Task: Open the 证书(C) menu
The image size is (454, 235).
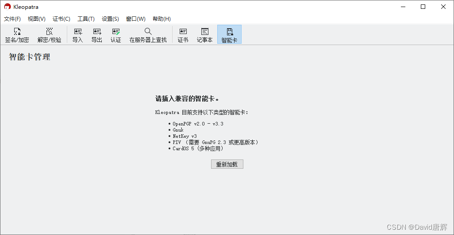Action: click(x=62, y=19)
